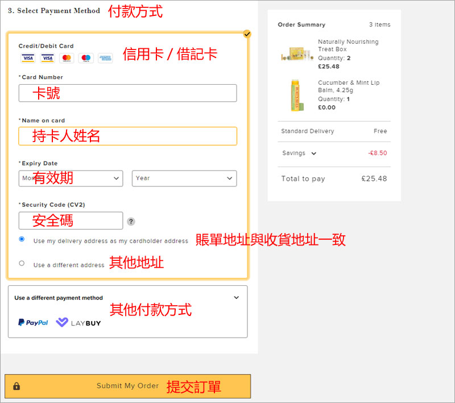455x403 pixels.
Task: Click the PayPal logo
Action: [x=33, y=322]
